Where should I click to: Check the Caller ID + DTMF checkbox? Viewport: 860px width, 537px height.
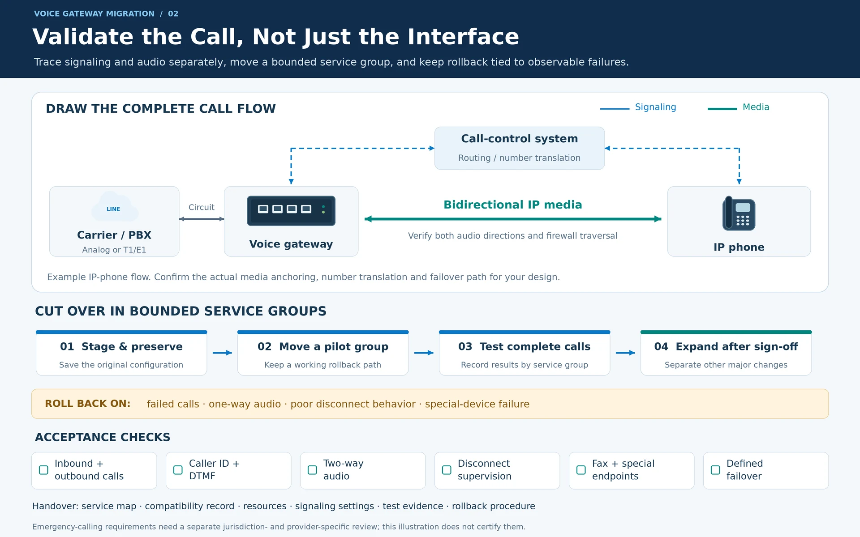(178, 470)
